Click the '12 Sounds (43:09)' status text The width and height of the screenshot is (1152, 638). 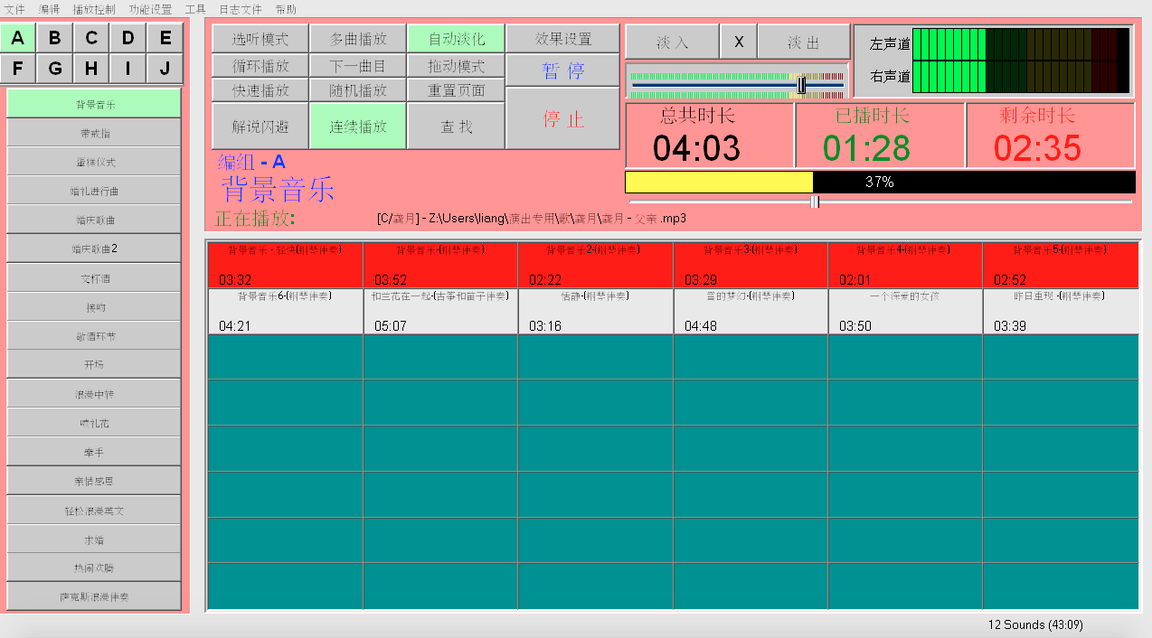(1035, 624)
